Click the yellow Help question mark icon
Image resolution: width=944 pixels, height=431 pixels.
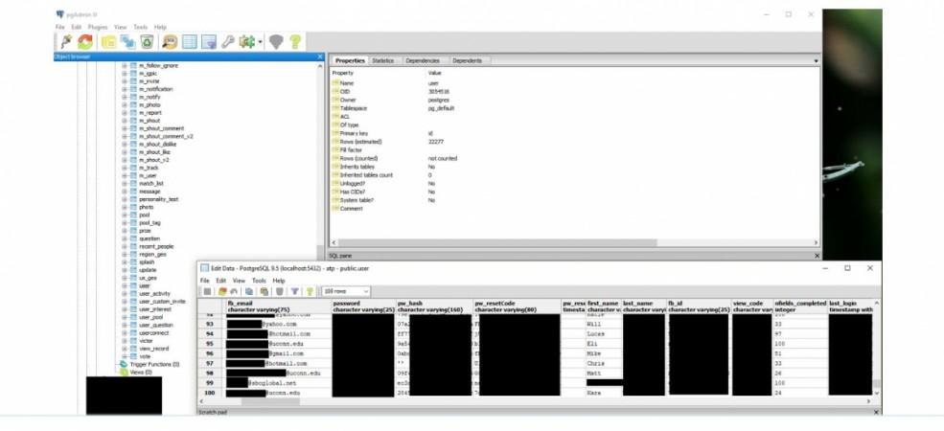point(296,42)
